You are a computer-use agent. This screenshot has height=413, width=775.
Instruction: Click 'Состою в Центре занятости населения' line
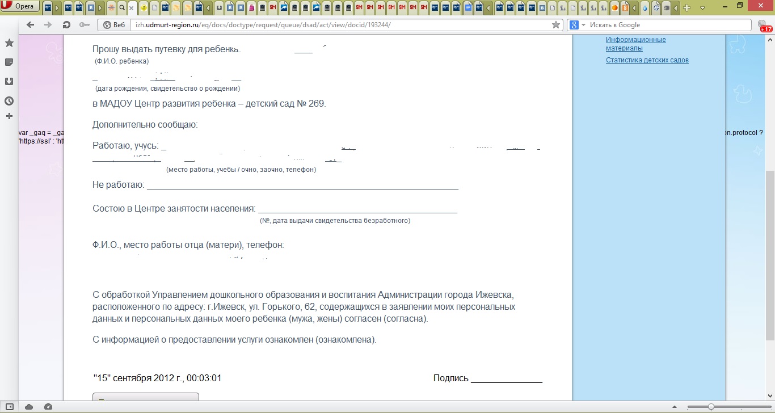click(275, 209)
